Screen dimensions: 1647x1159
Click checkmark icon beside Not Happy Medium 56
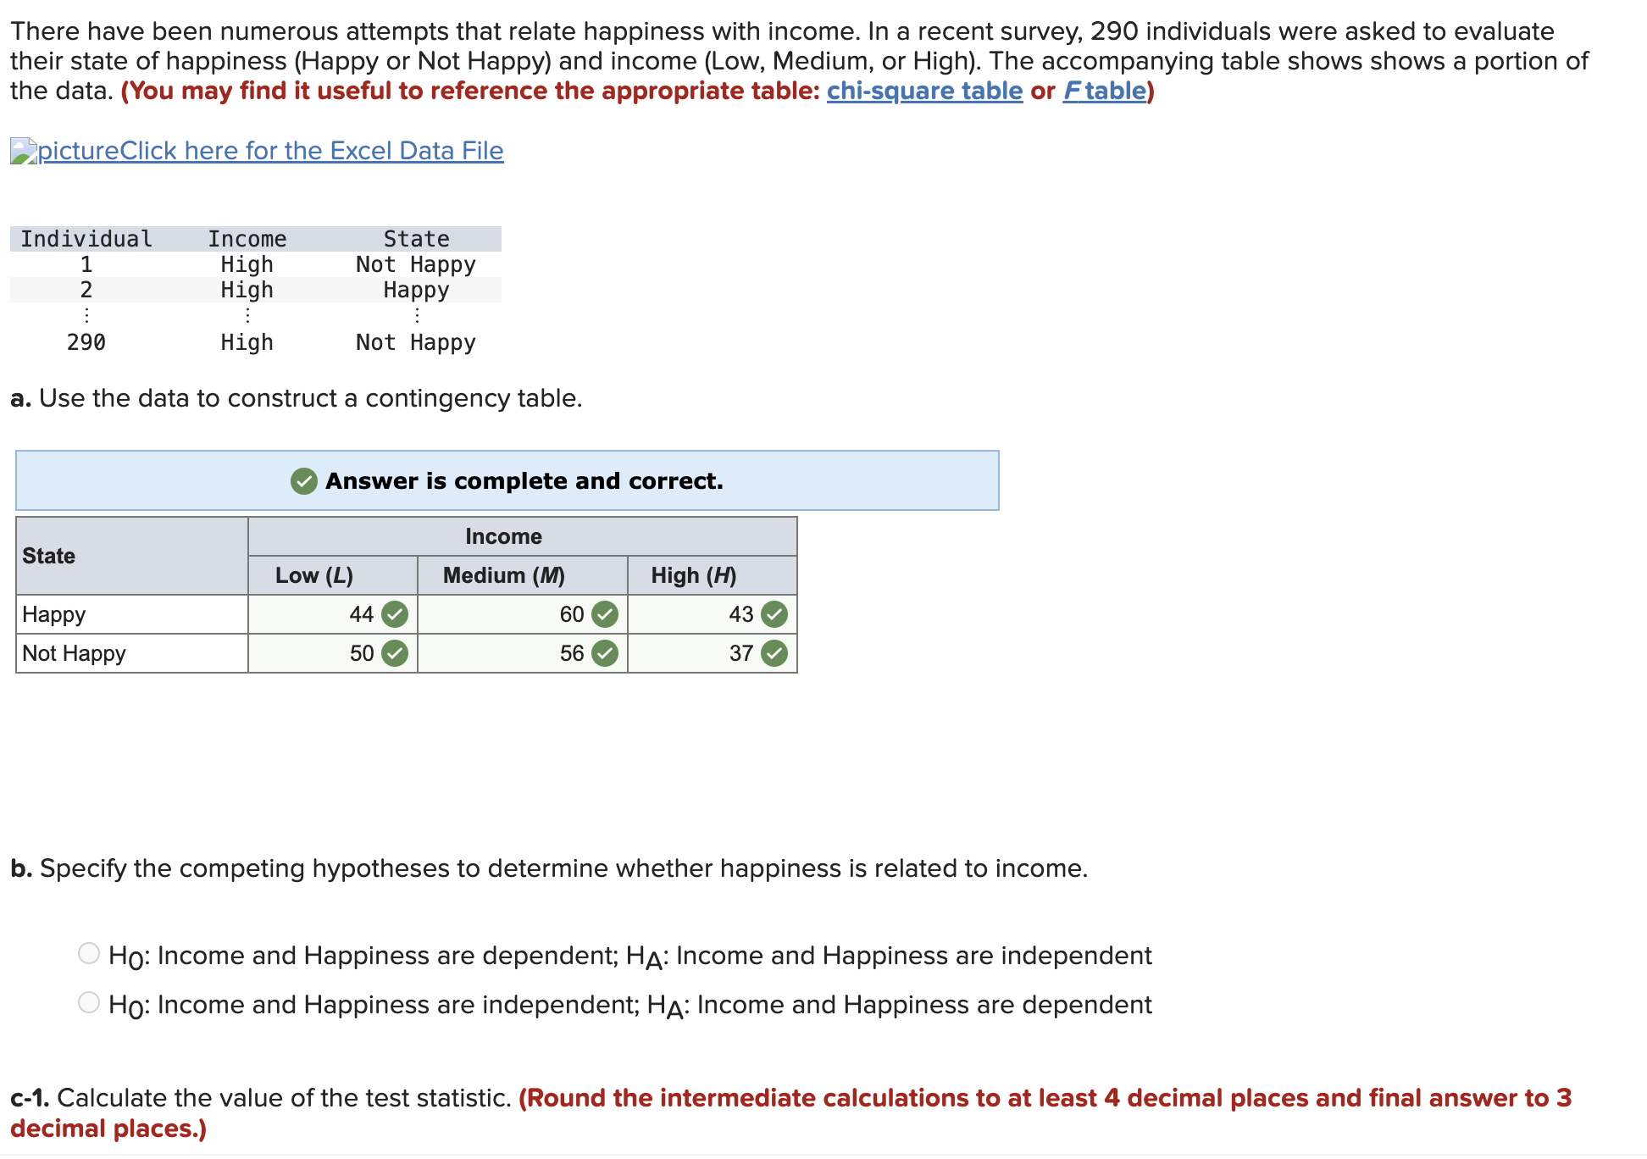click(x=605, y=653)
